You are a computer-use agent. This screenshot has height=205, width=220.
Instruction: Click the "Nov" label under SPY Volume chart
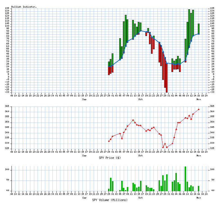pos(199,198)
